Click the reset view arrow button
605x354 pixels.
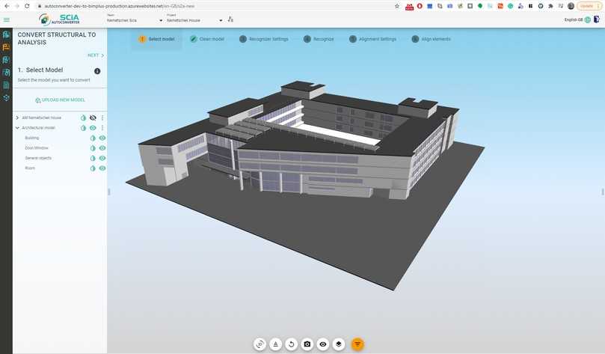tap(291, 344)
